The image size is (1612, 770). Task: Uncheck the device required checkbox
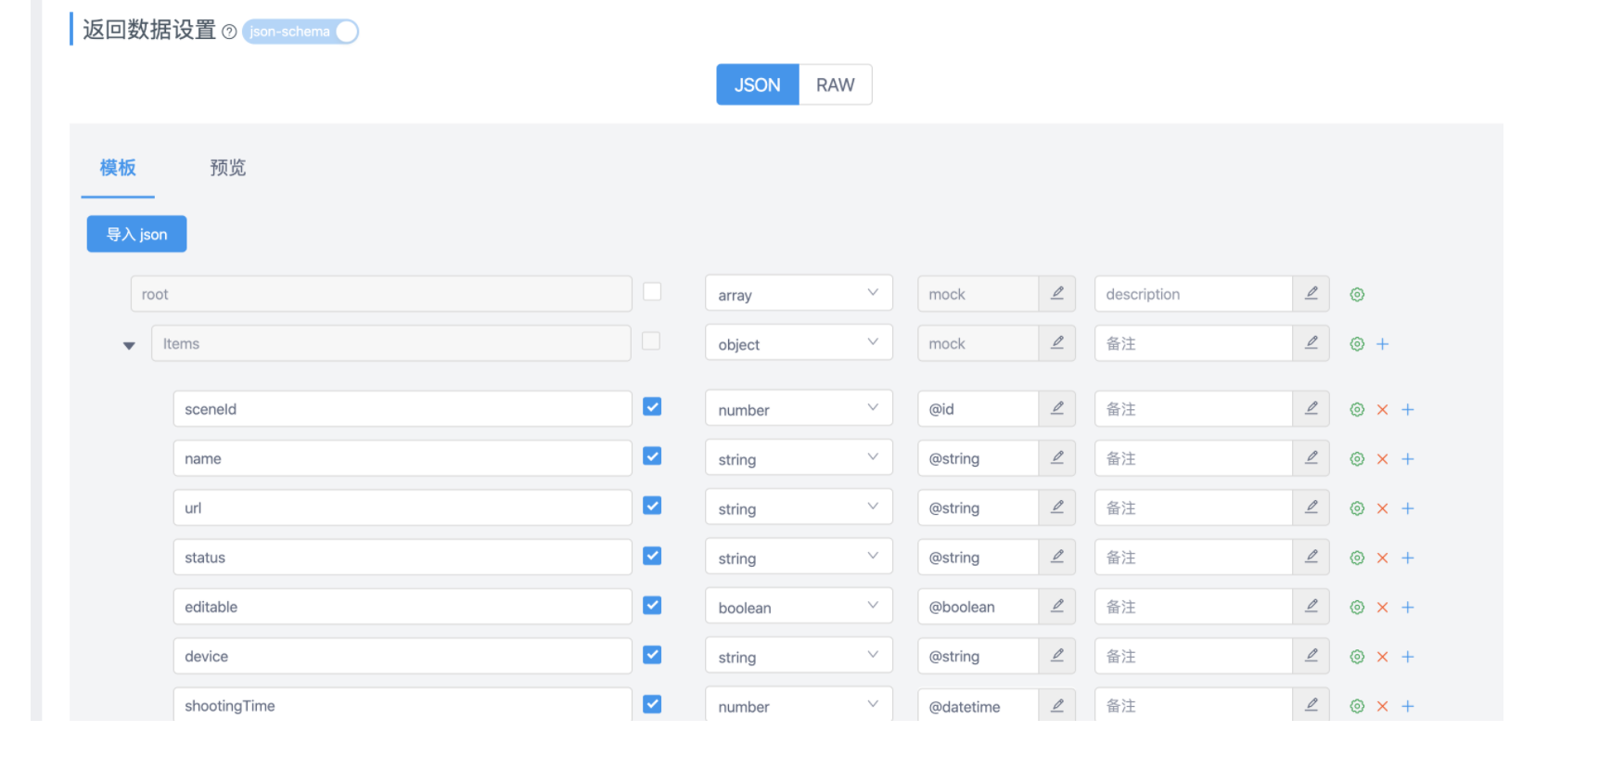click(652, 655)
